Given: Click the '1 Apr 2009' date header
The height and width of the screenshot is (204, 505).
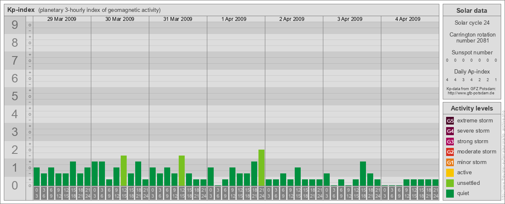Looking at the screenshot, I should [234, 19].
